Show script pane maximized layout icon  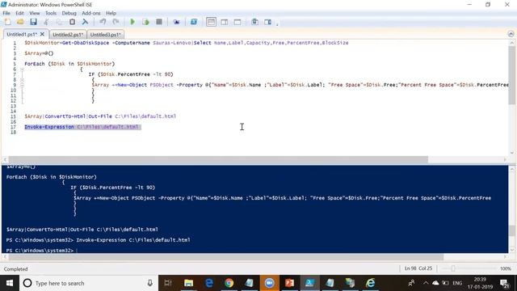pos(237,22)
